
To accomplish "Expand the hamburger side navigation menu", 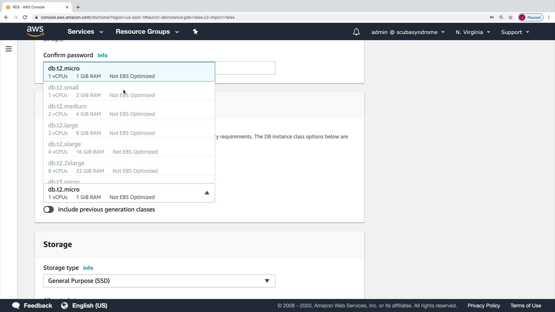I will (x=9, y=49).
